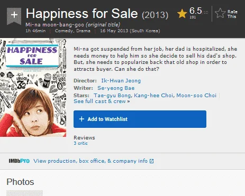
Task: Click the watchlist ribbon plus icon beside title
Action: tap(14, 16)
